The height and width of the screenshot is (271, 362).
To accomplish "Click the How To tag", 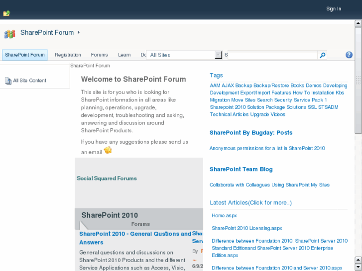I will [301, 92].
